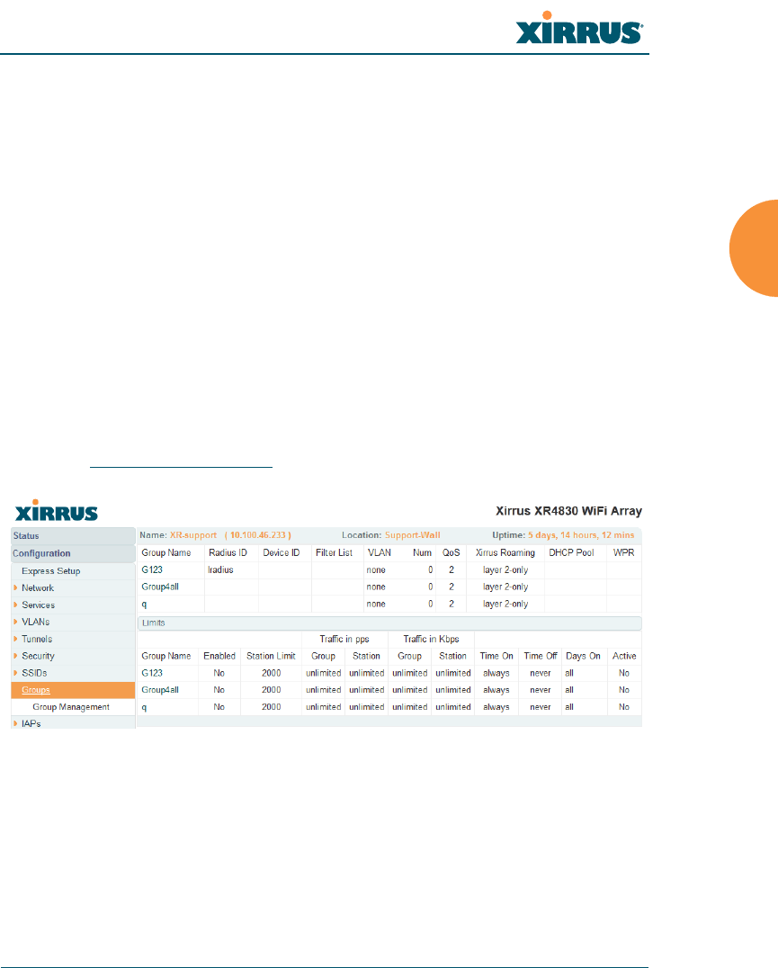Click the Active column header
Image resolution: width=778 pixels, height=968 pixels.
point(624,656)
